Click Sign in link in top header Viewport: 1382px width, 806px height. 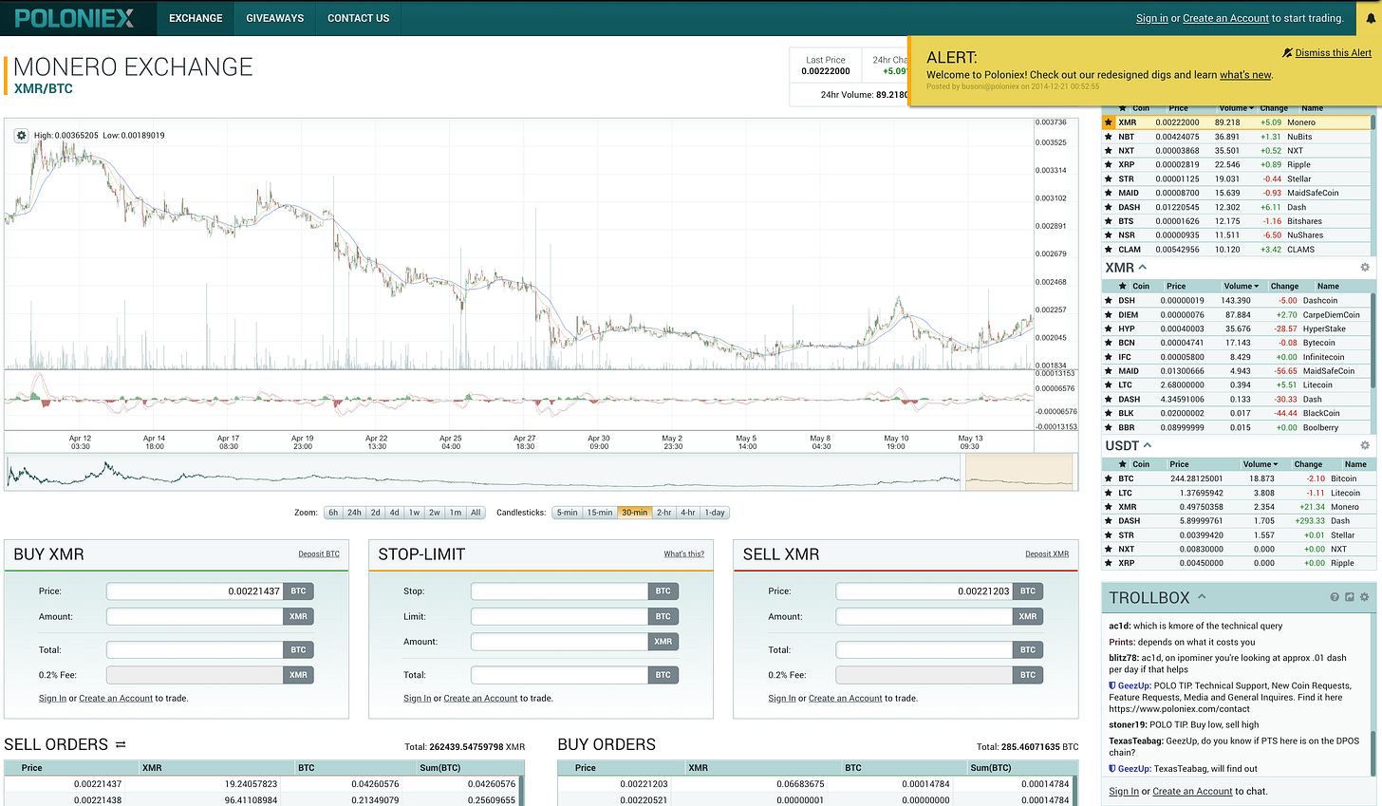[1151, 18]
